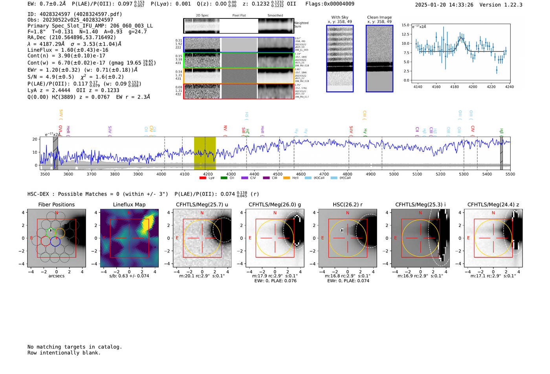Viewport: 550px width, 374px height.
Task: Open the CFHTLS/Meg(24.4) z-band cutout
Action: point(493,238)
